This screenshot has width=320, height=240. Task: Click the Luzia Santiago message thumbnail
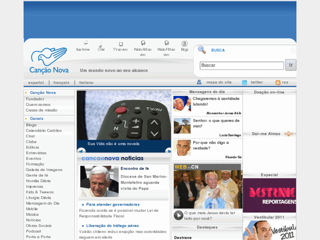tap(182, 126)
